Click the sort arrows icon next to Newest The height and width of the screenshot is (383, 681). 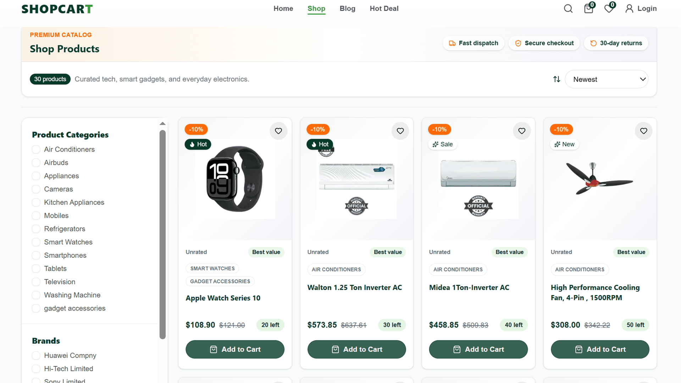point(557,79)
